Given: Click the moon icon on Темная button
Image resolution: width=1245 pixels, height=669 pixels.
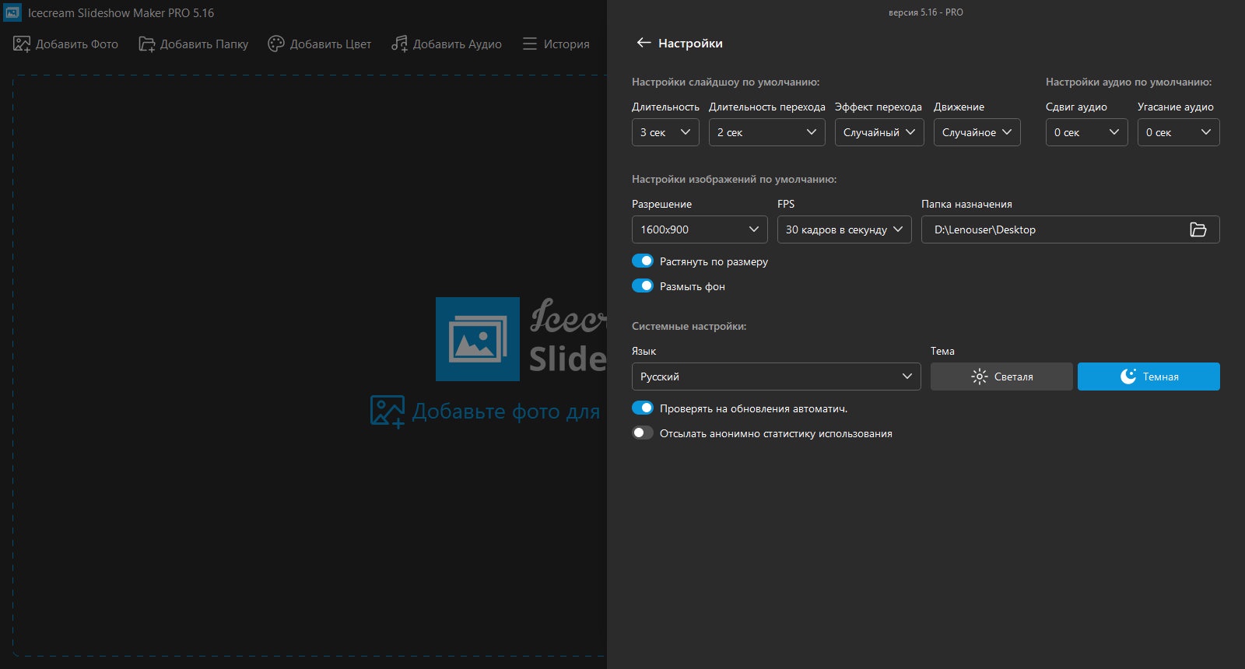Looking at the screenshot, I should 1128,377.
